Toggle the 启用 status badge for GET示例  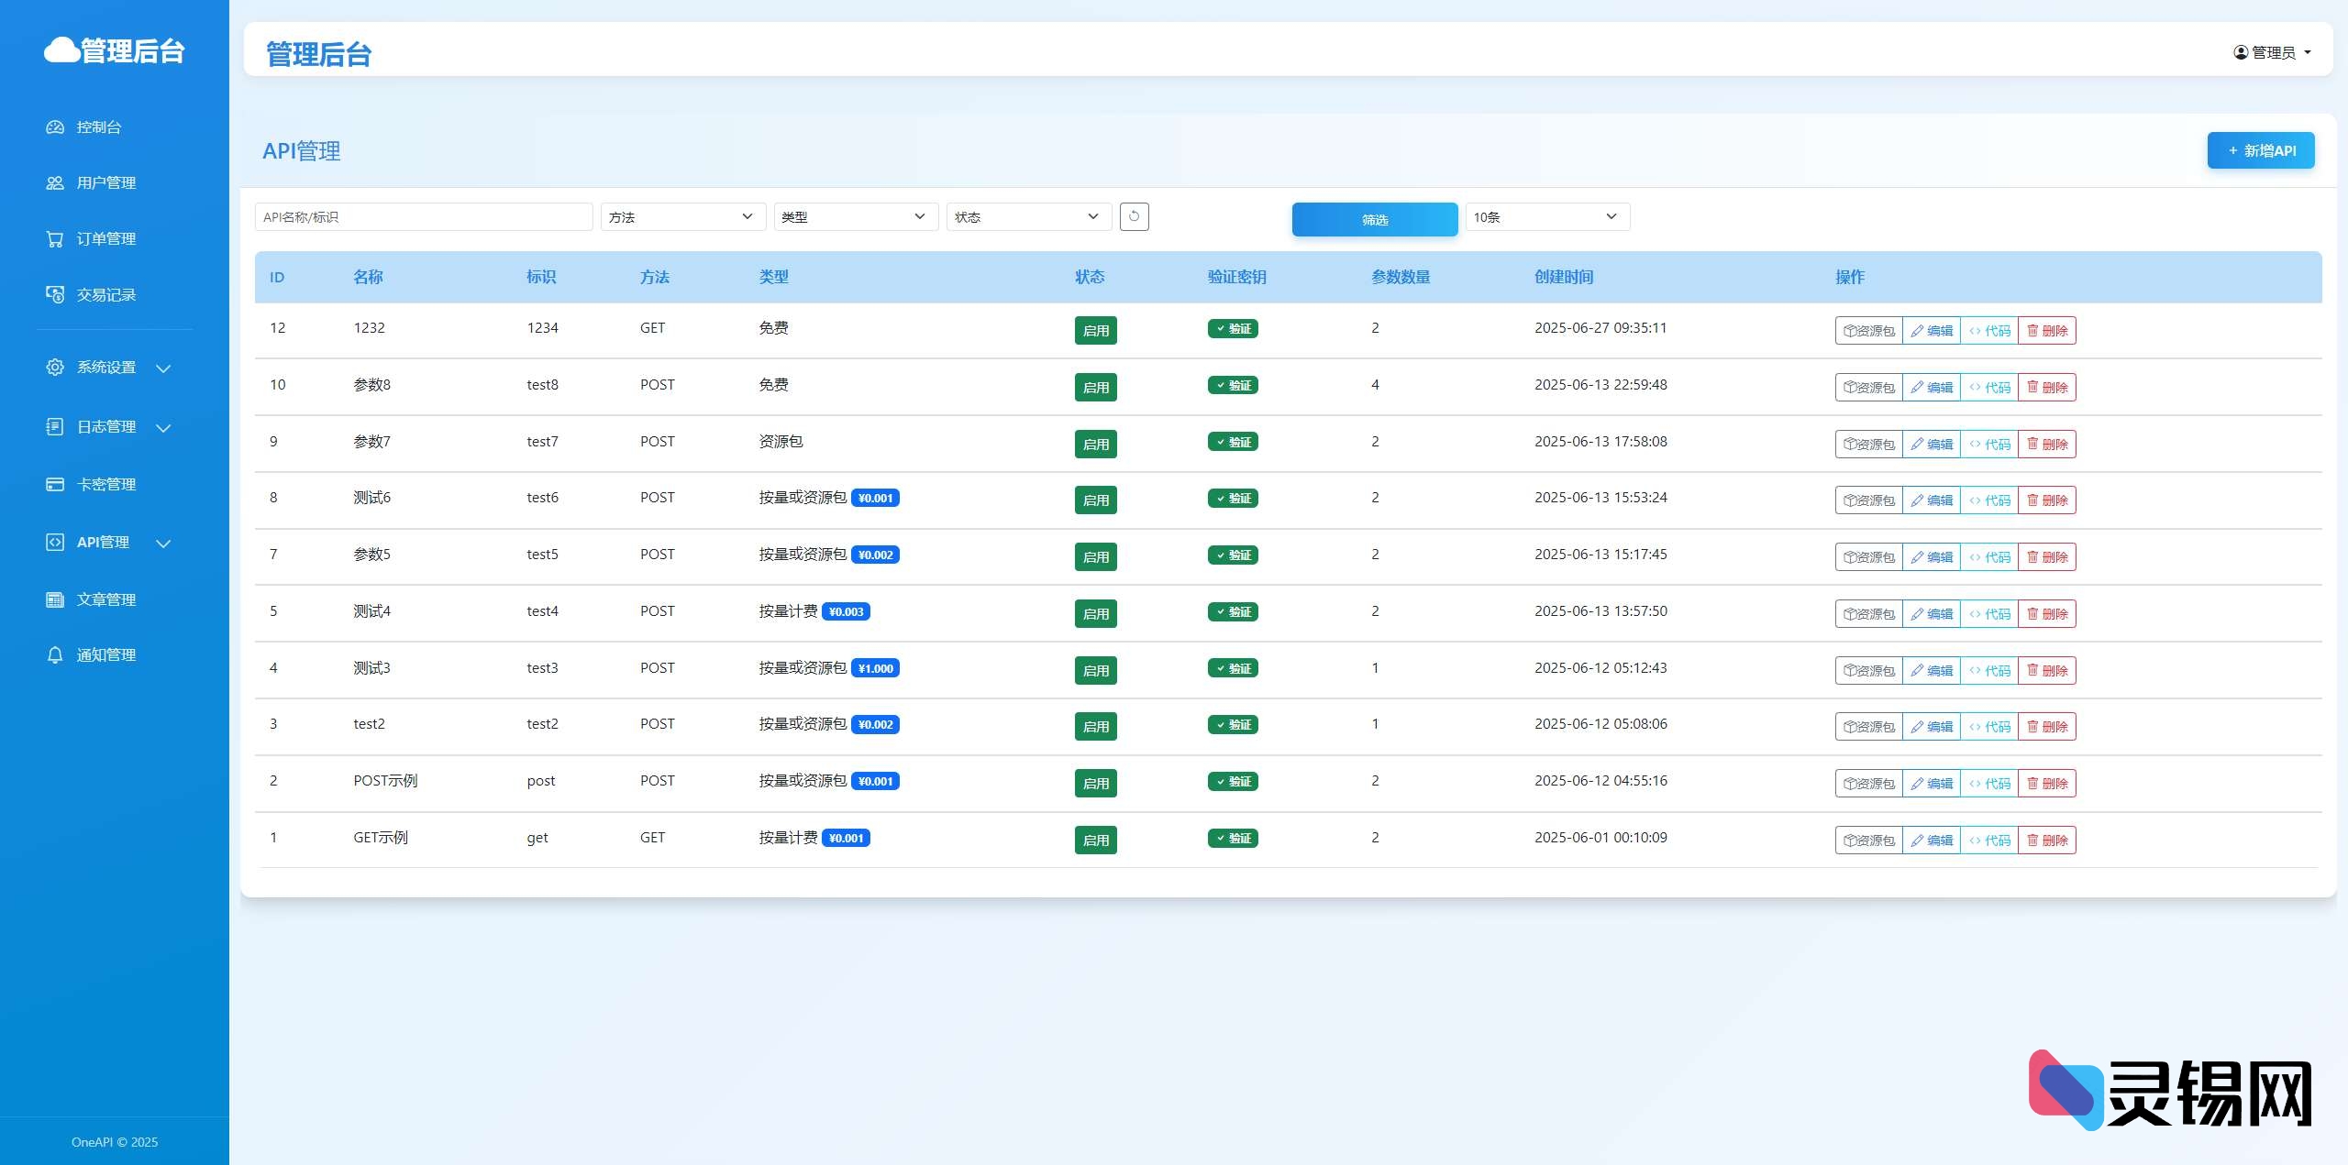point(1095,841)
